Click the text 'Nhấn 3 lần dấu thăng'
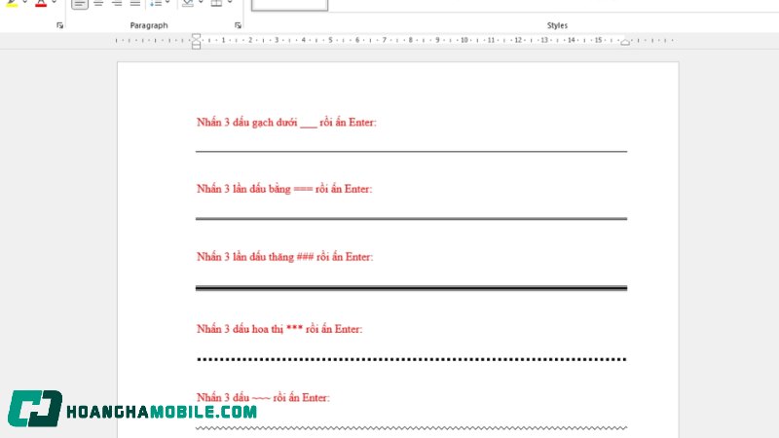Image resolution: width=779 pixels, height=438 pixels. [245, 257]
